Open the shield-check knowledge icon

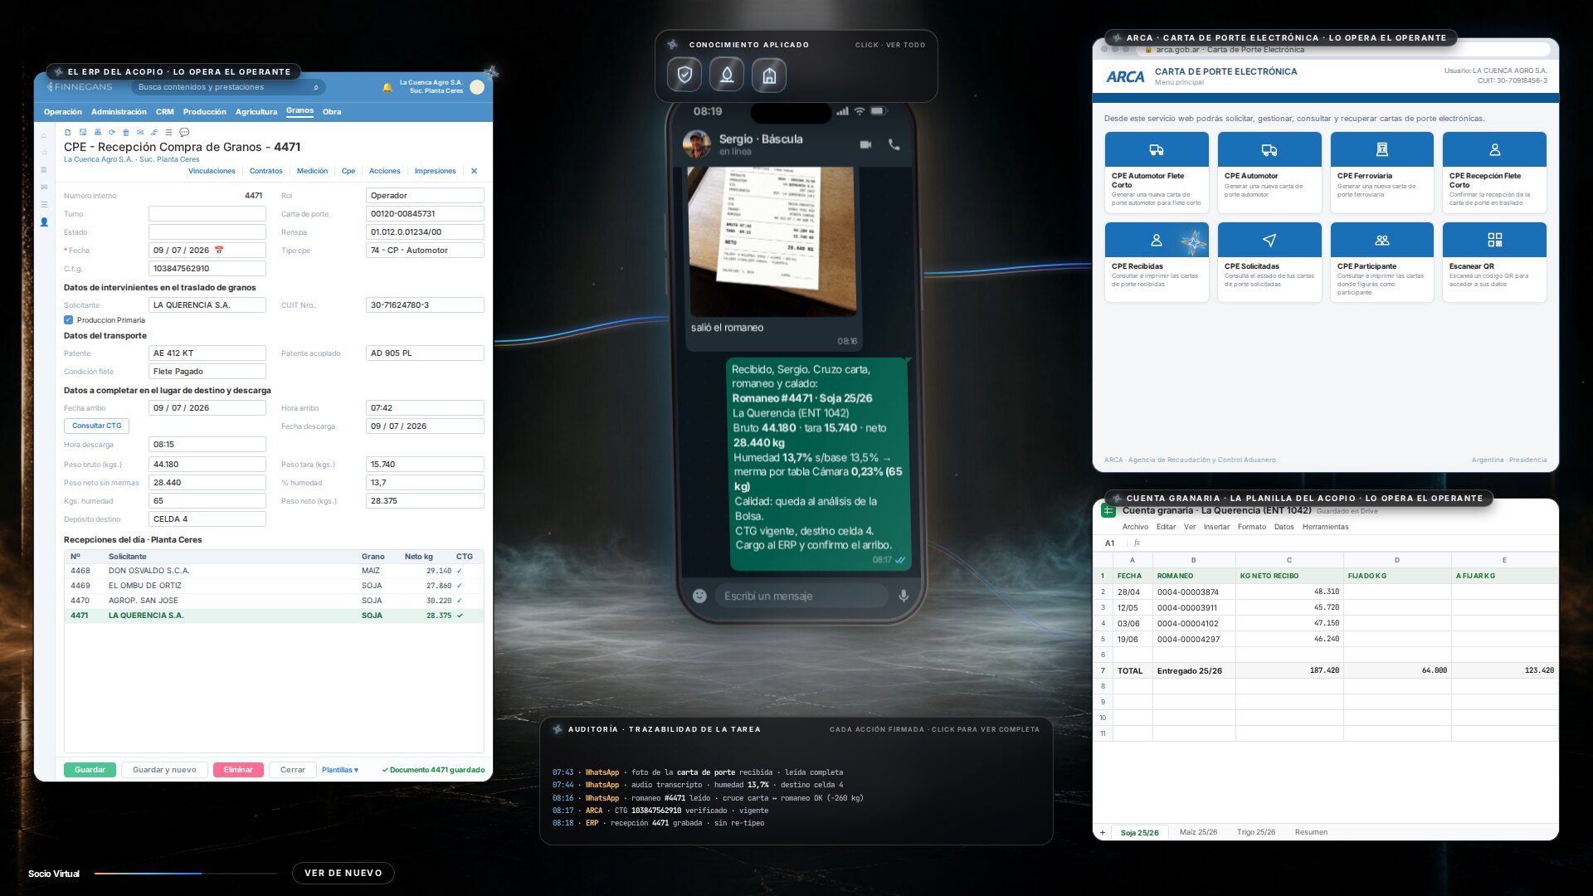tap(684, 75)
